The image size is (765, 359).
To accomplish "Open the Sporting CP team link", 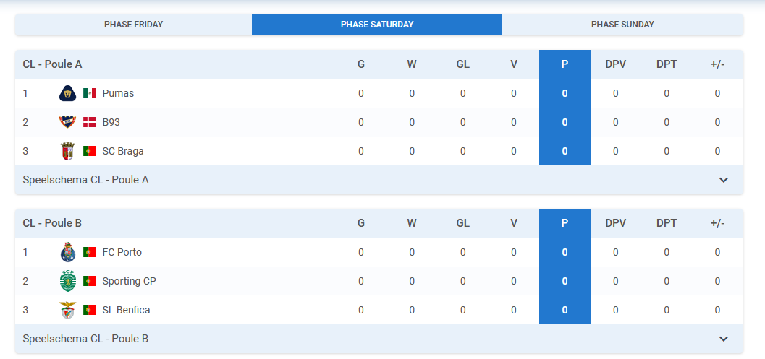I will tap(130, 281).
